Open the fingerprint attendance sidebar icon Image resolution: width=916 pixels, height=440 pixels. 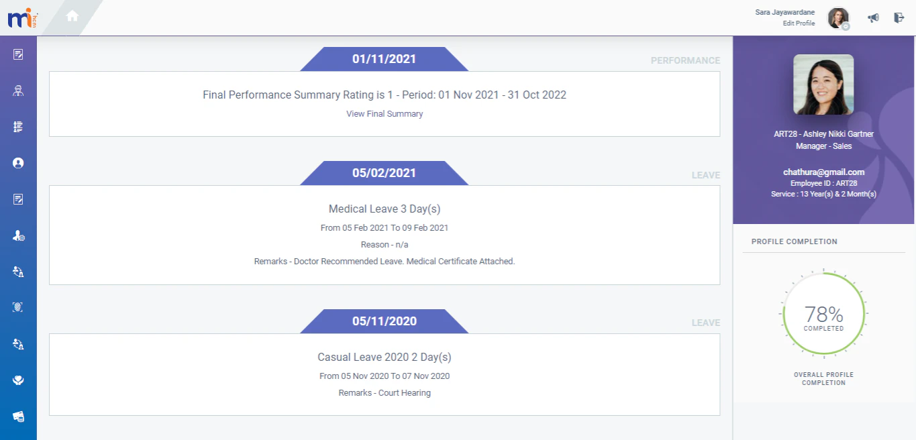click(x=18, y=307)
